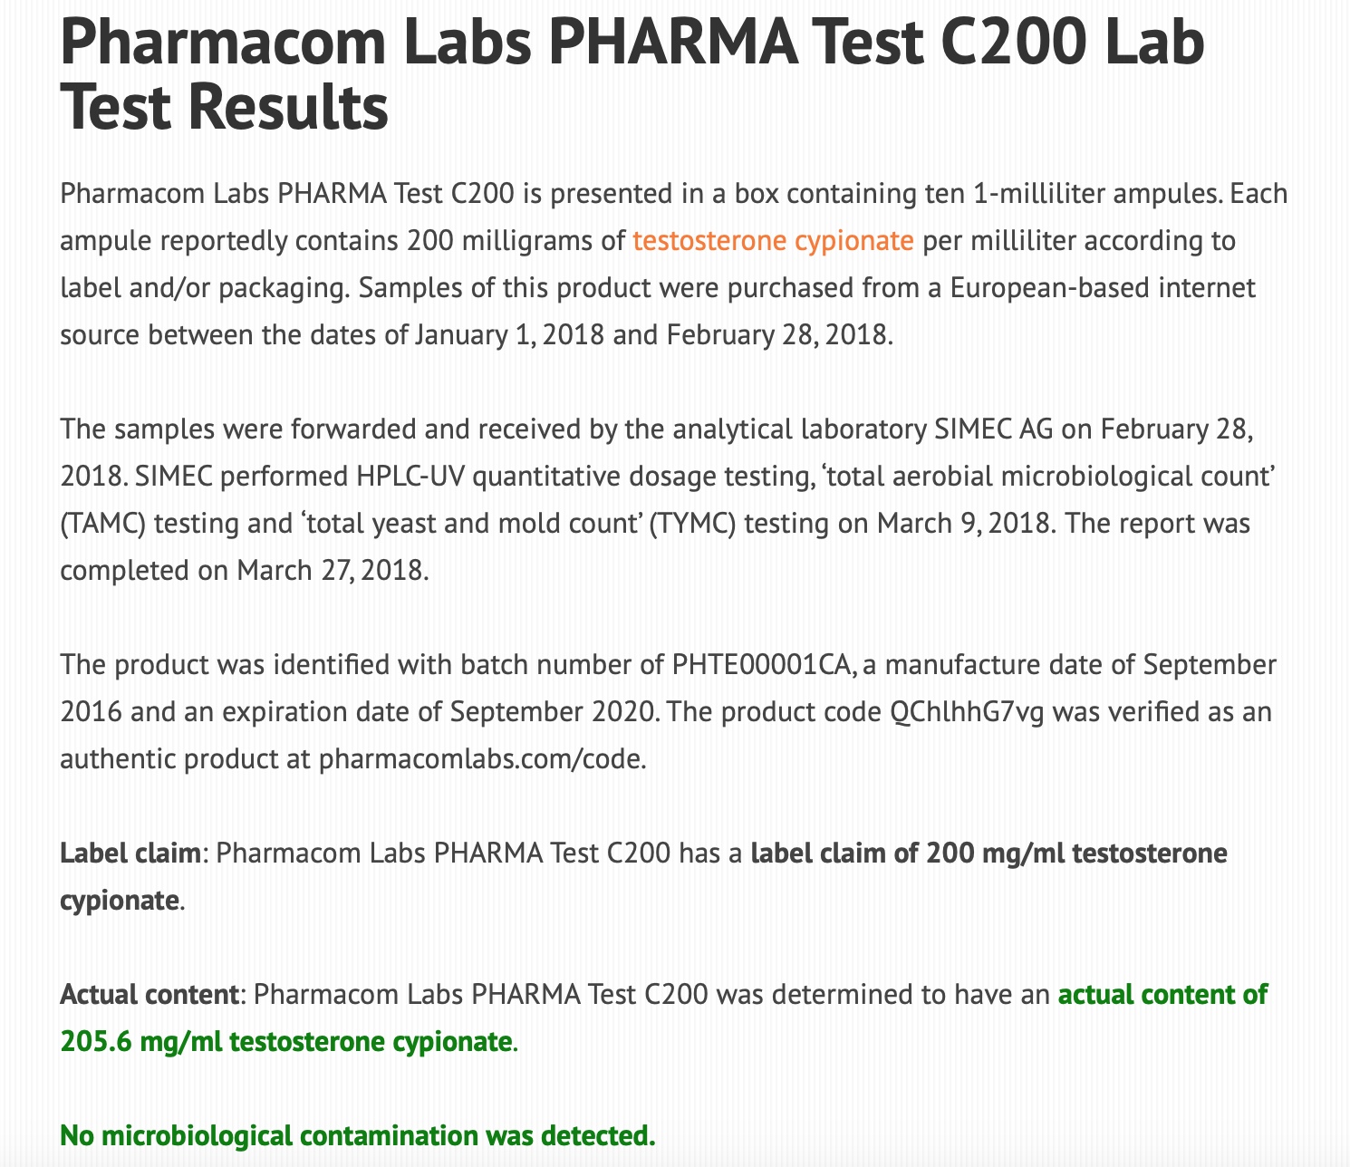Screen dimensions: 1350x1167
Task: Click the green actual content of 205.6 mg/ml text
Action: coord(1162,994)
